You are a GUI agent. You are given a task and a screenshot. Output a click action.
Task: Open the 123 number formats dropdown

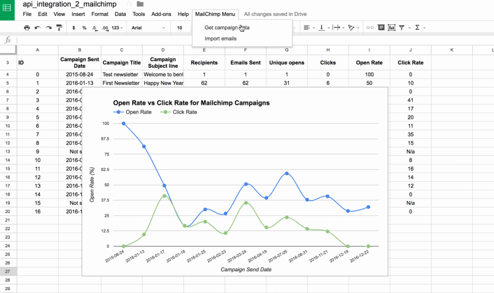[117, 27]
